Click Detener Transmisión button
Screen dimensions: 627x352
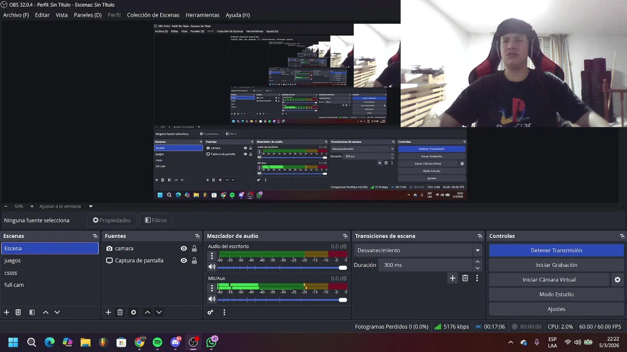click(x=556, y=250)
